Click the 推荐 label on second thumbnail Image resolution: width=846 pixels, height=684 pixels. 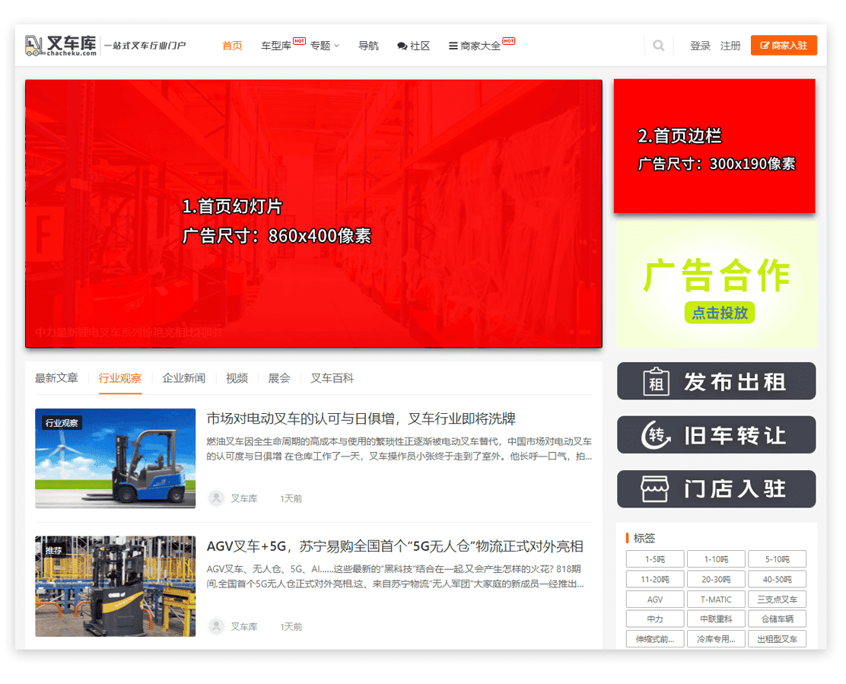coord(53,550)
